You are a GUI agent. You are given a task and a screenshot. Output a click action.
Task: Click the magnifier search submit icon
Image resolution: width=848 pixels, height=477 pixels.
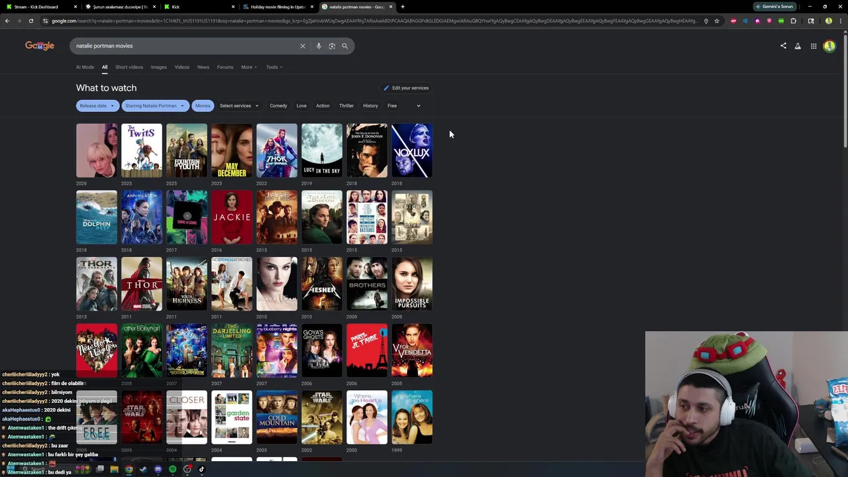pos(344,46)
